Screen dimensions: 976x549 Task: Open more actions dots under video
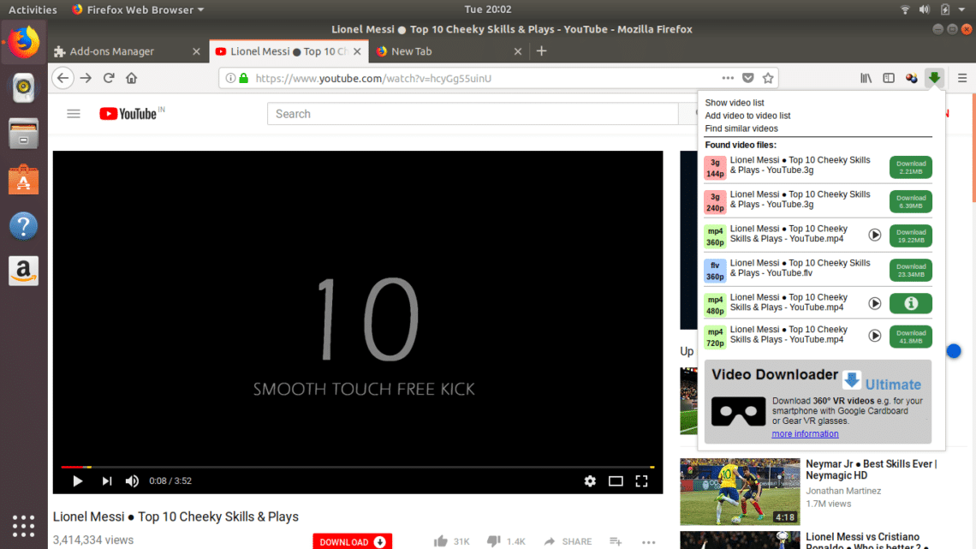click(x=649, y=541)
